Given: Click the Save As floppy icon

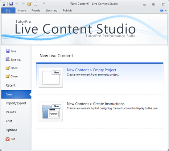Looking at the screenshot, I should pos(8,59).
